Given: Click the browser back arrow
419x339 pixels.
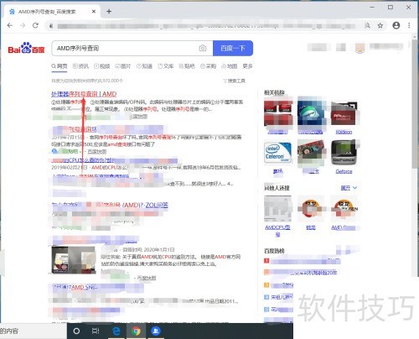Looking at the screenshot, I should click(10, 25).
